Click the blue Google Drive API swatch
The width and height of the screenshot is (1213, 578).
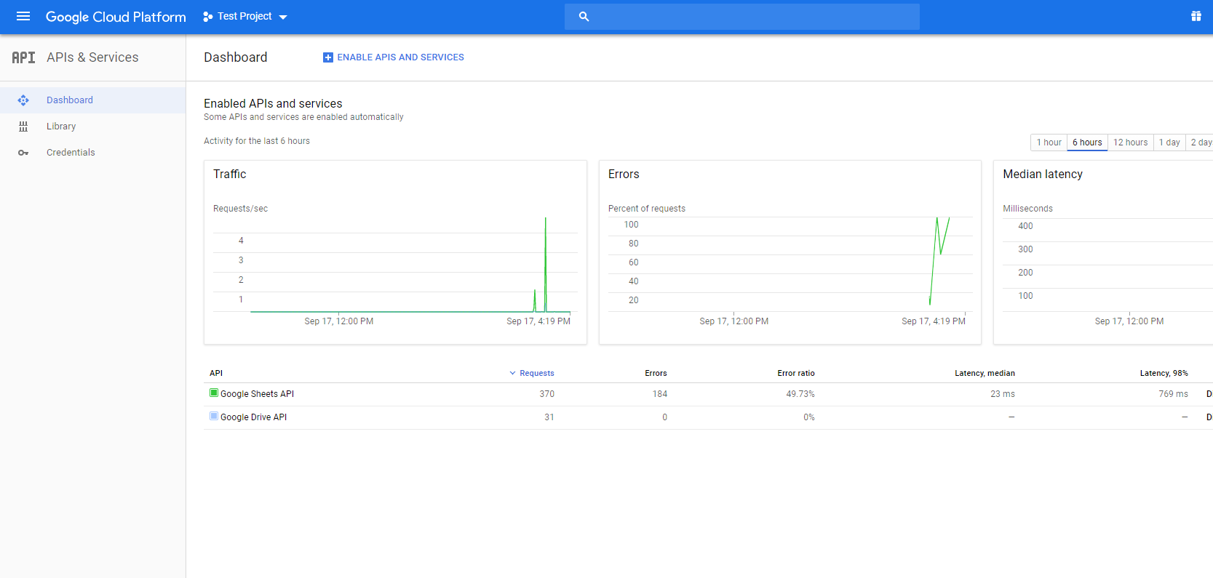[214, 416]
